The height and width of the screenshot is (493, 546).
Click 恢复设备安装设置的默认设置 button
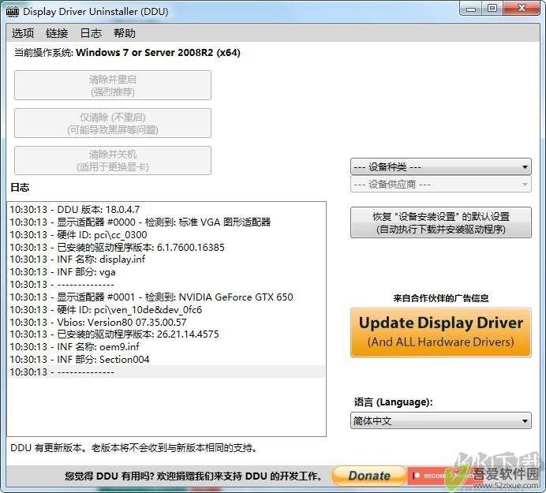tap(441, 222)
